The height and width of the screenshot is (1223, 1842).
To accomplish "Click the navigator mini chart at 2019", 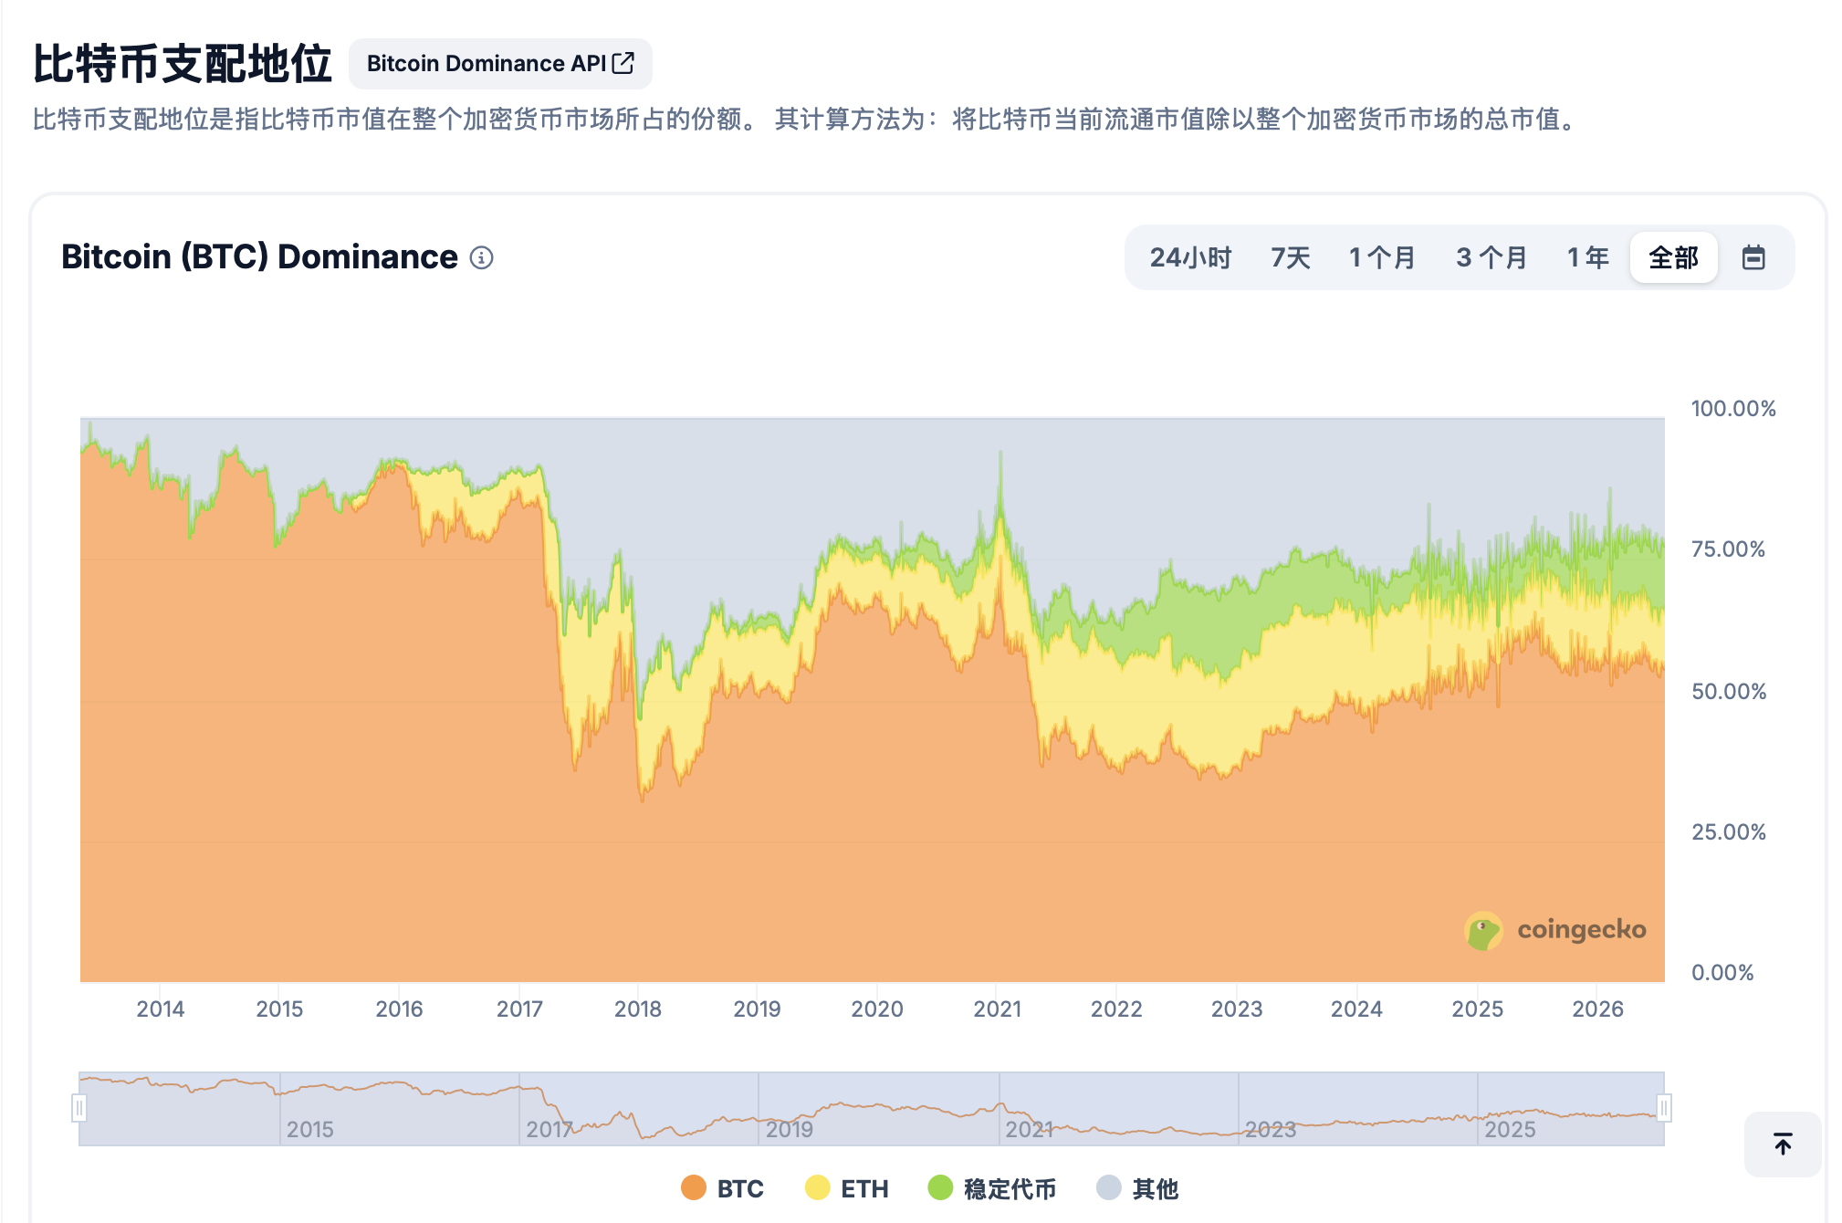I will point(789,1129).
